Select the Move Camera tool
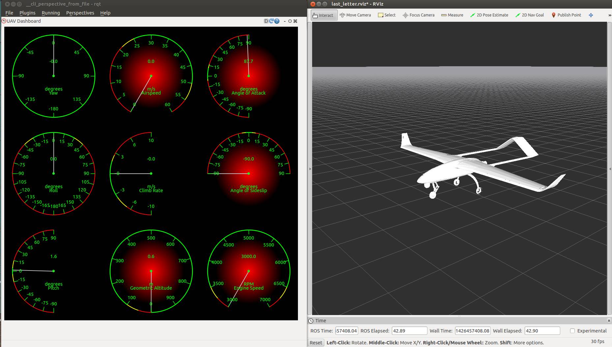612x347 pixels. (355, 15)
